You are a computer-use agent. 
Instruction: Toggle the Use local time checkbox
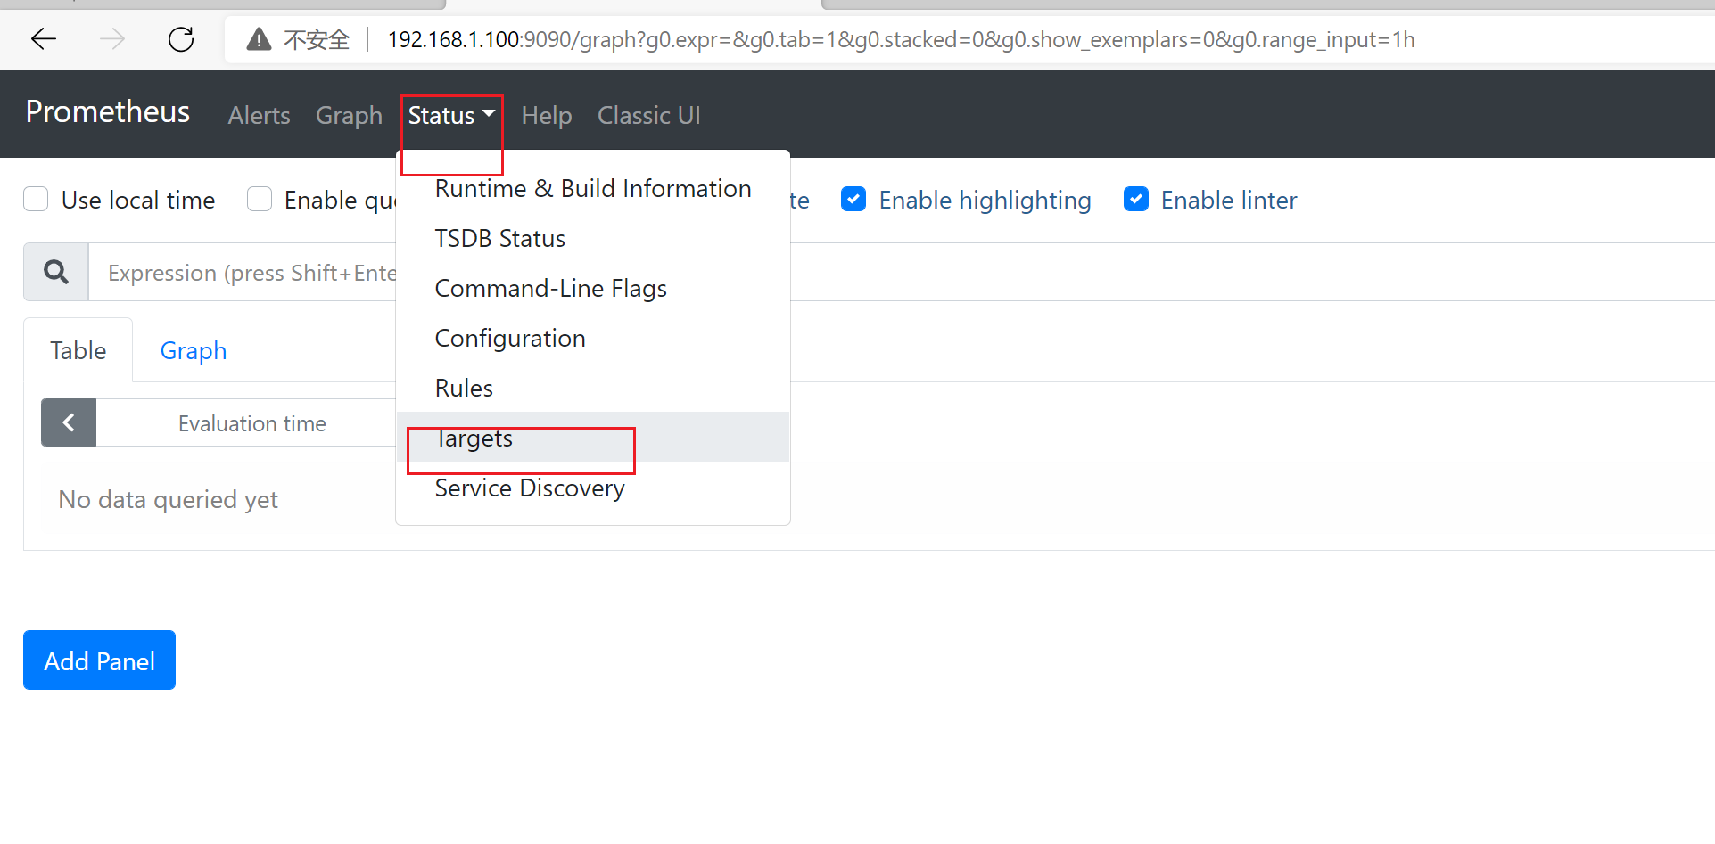tap(36, 199)
